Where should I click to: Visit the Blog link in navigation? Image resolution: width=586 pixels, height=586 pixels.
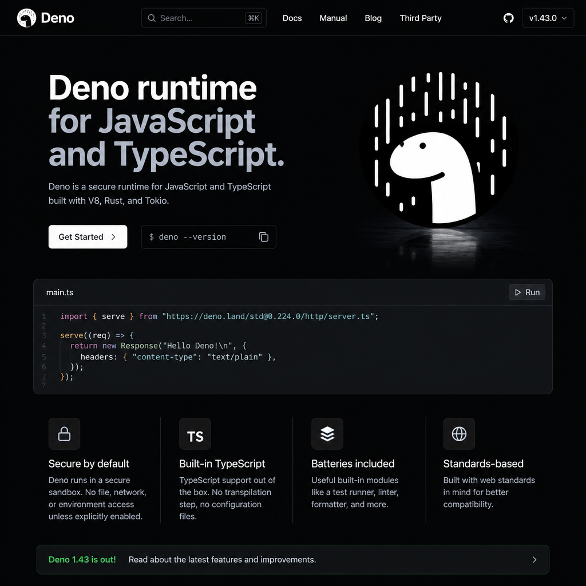[x=373, y=18]
